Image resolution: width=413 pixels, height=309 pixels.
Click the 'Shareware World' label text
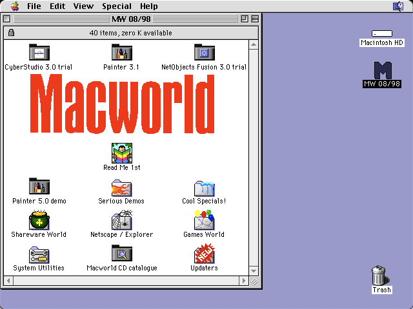[x=39, y=234]
